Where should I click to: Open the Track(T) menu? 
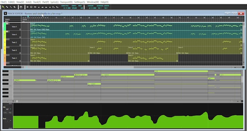pyautogui.click(x=37, y=2)
